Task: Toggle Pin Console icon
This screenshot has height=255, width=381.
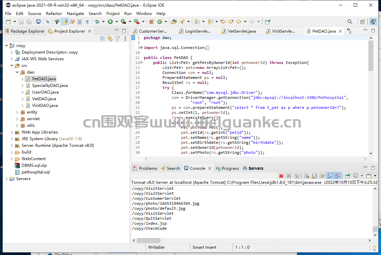Action: pyautogui.click(x=348, y=176)
